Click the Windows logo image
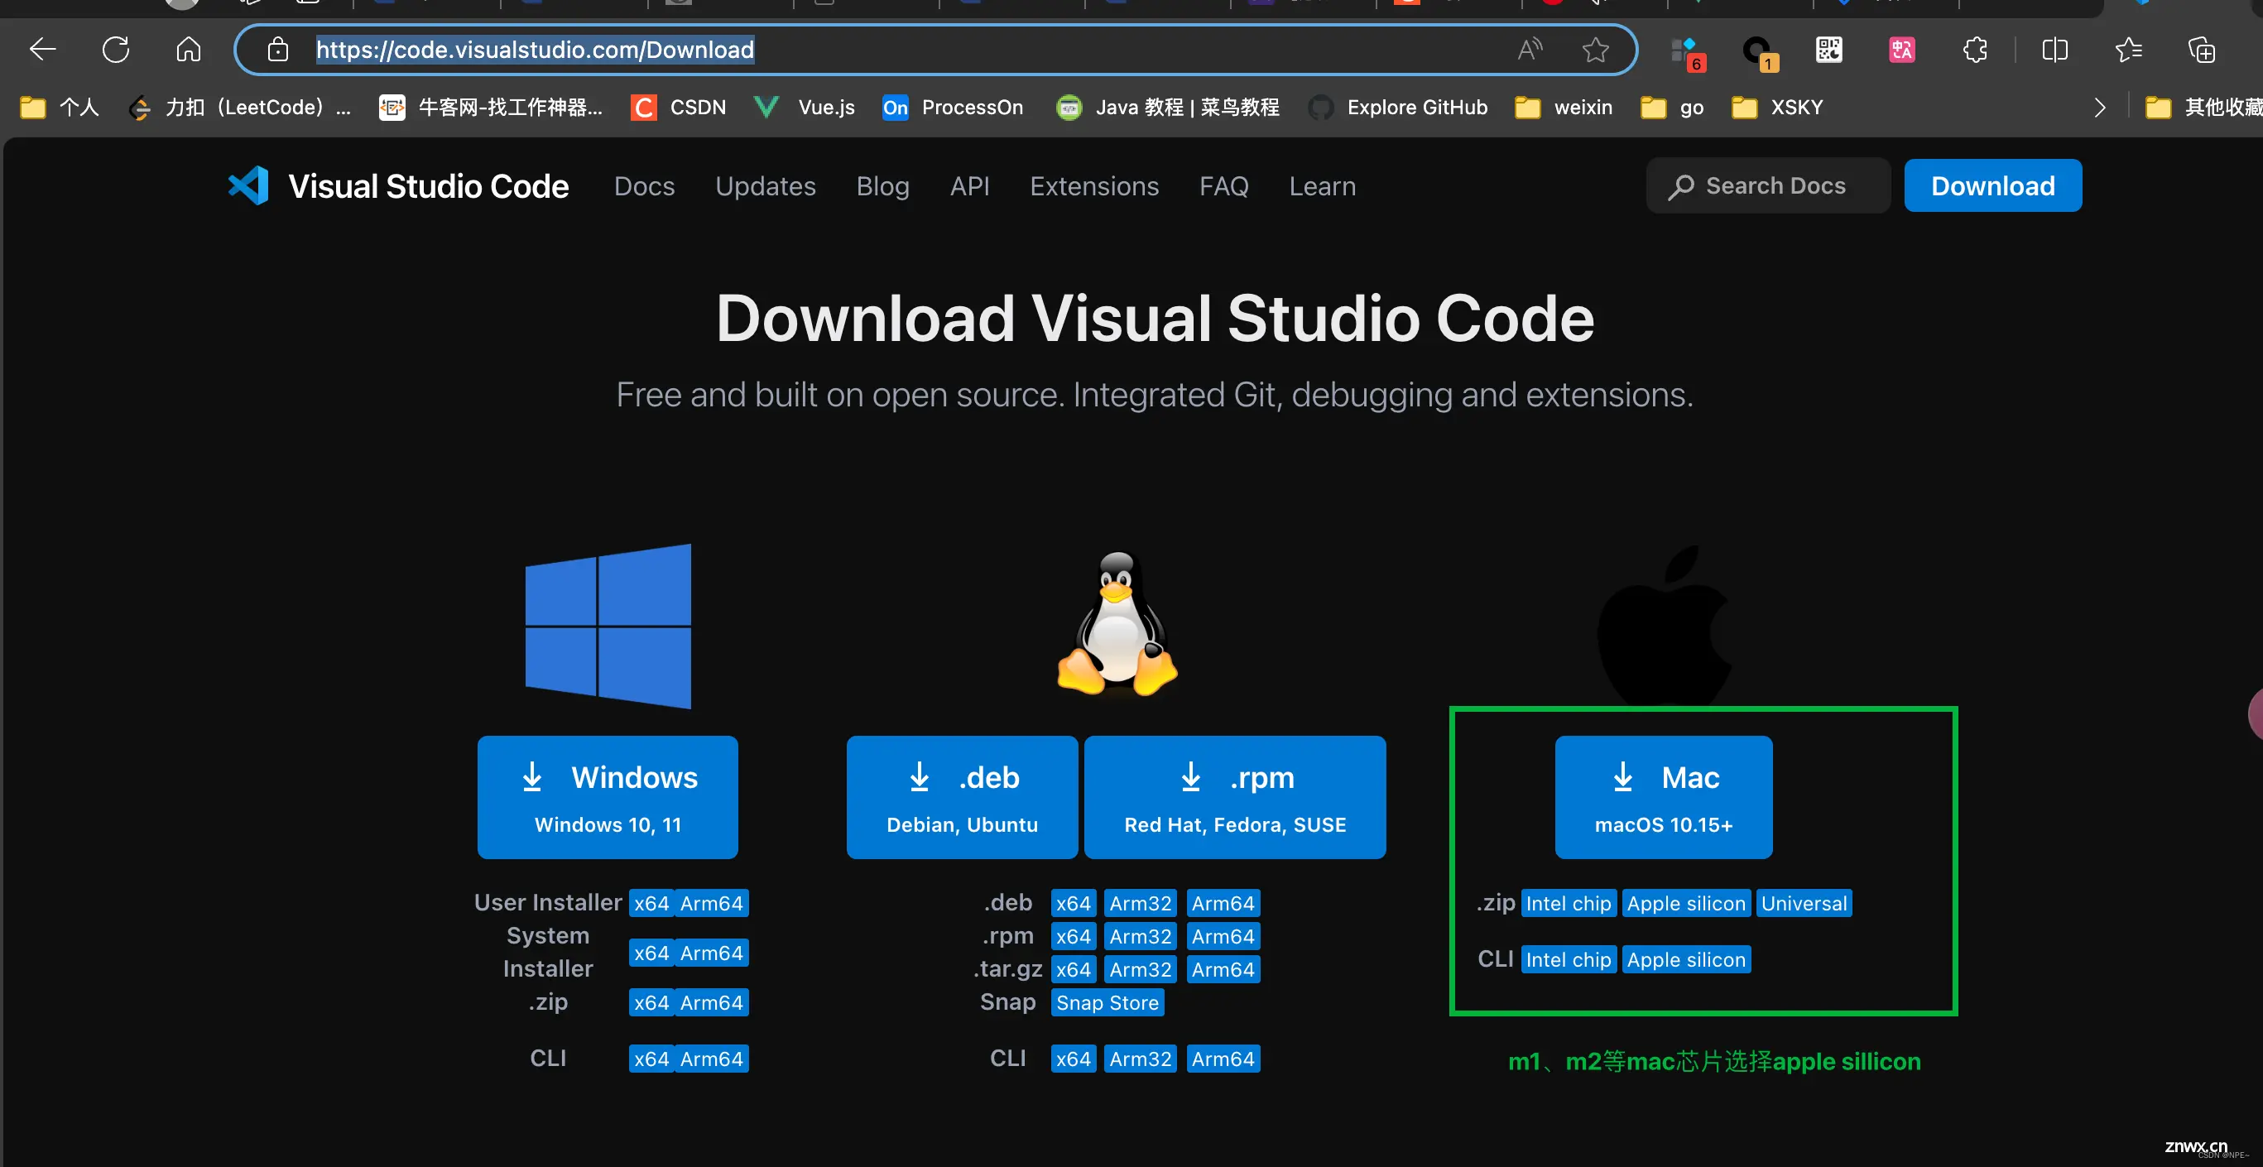This screenshot has height=1167, width=2263. (x=608, y=626)
